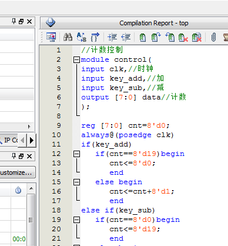Click the 00:0 elapsed time value

pyautogui.click(x=19, y=239)
